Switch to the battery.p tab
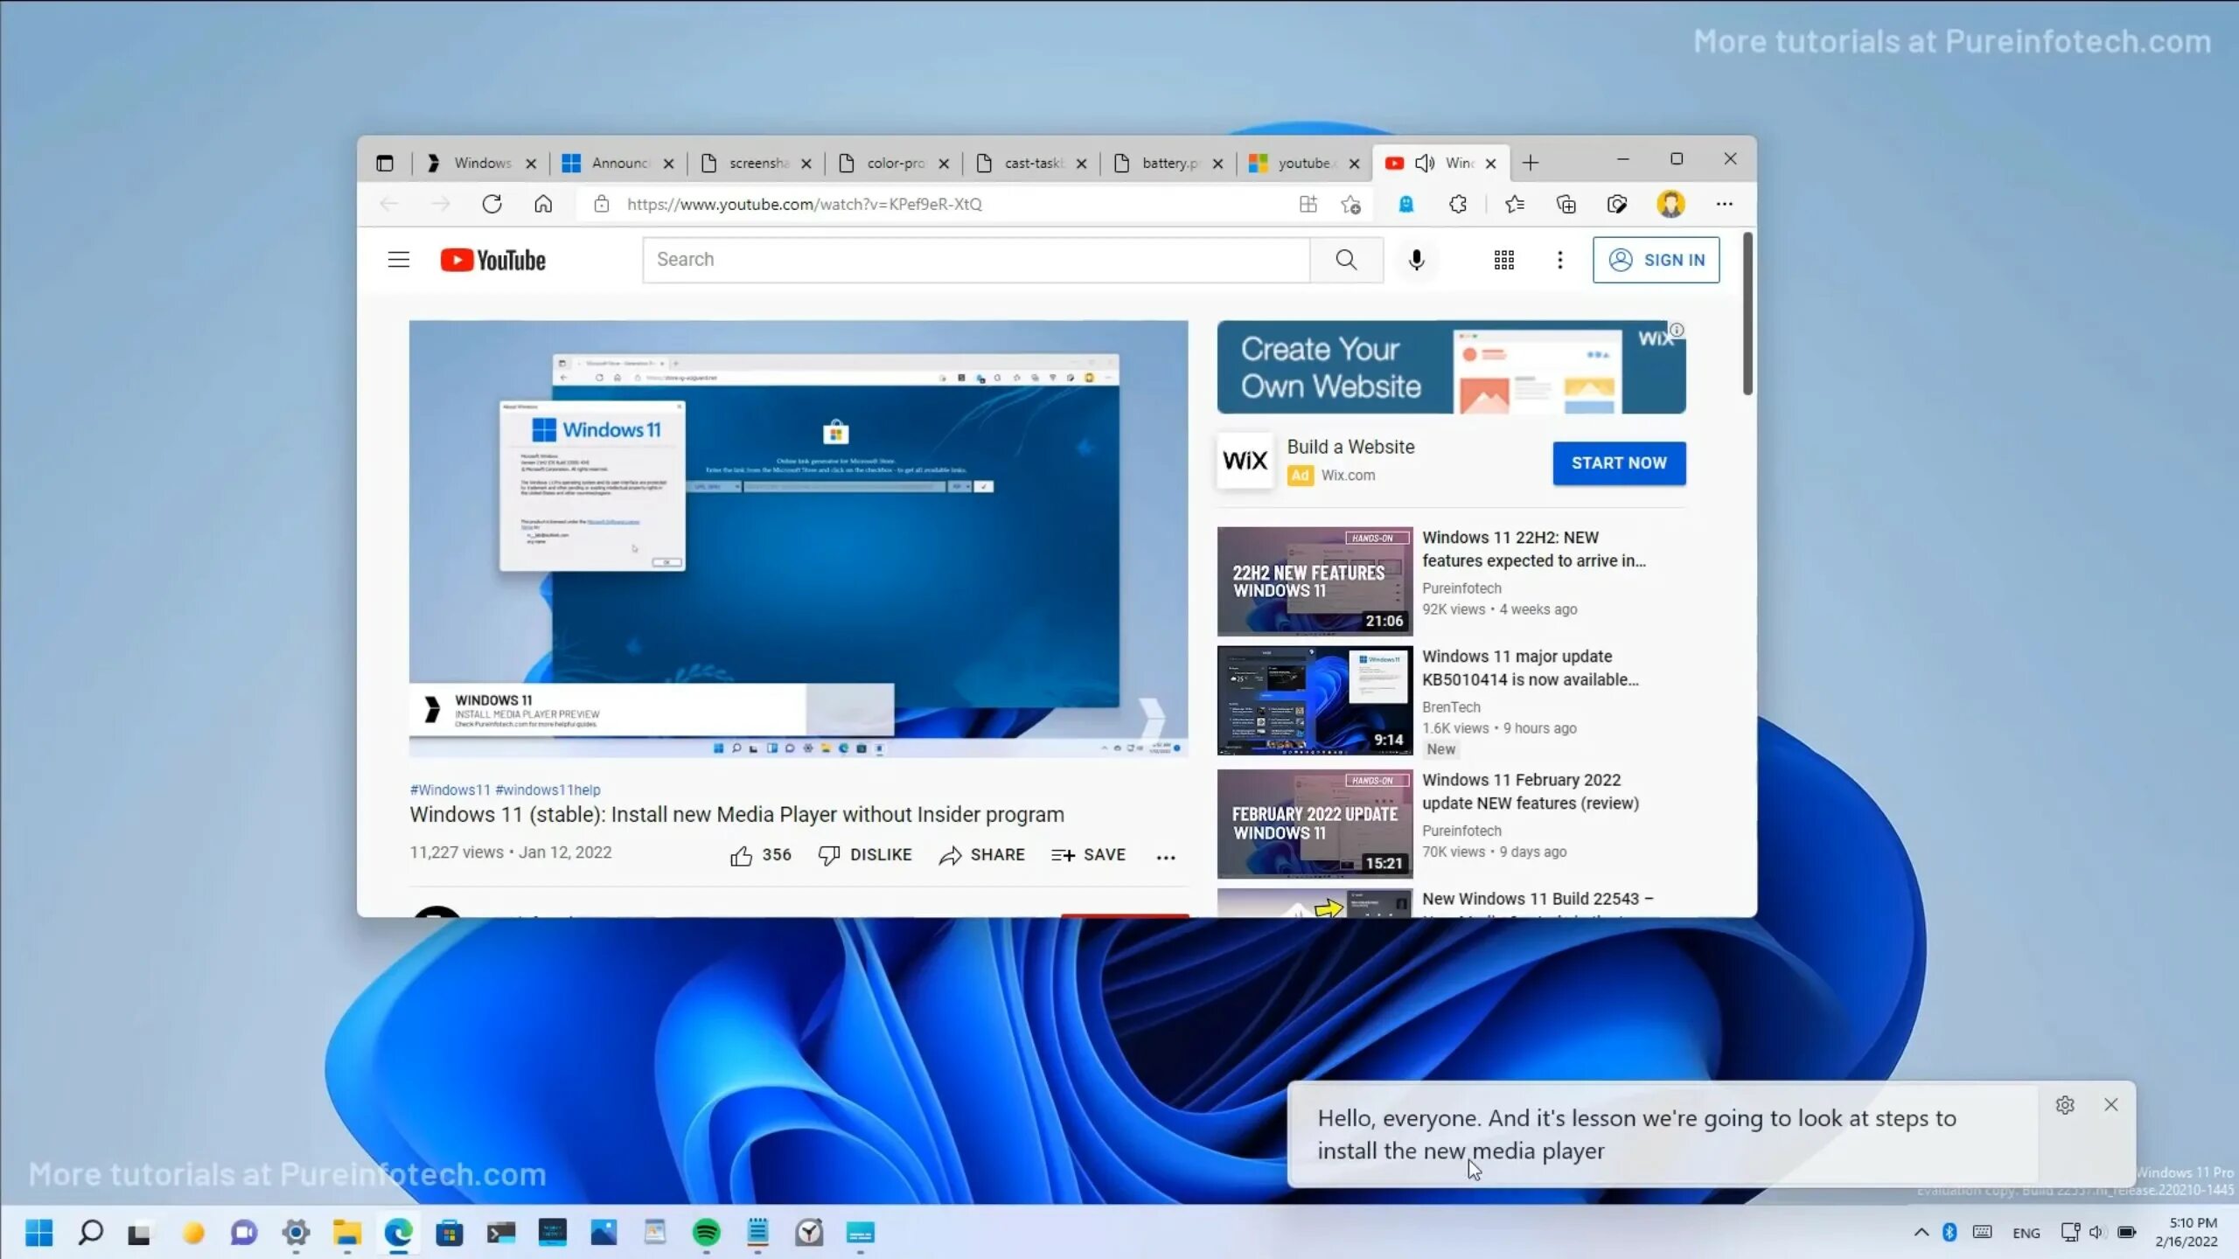 tap(1168, 163)
